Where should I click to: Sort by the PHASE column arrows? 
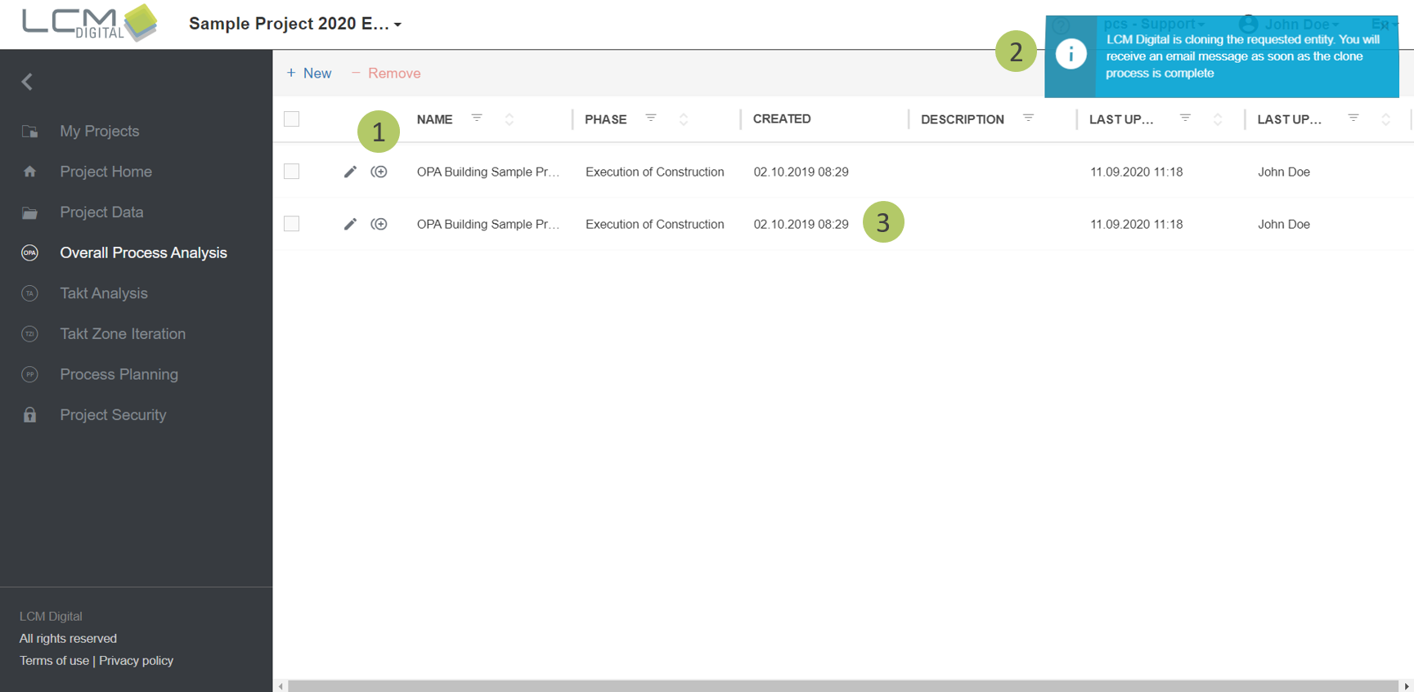point(684,119)
